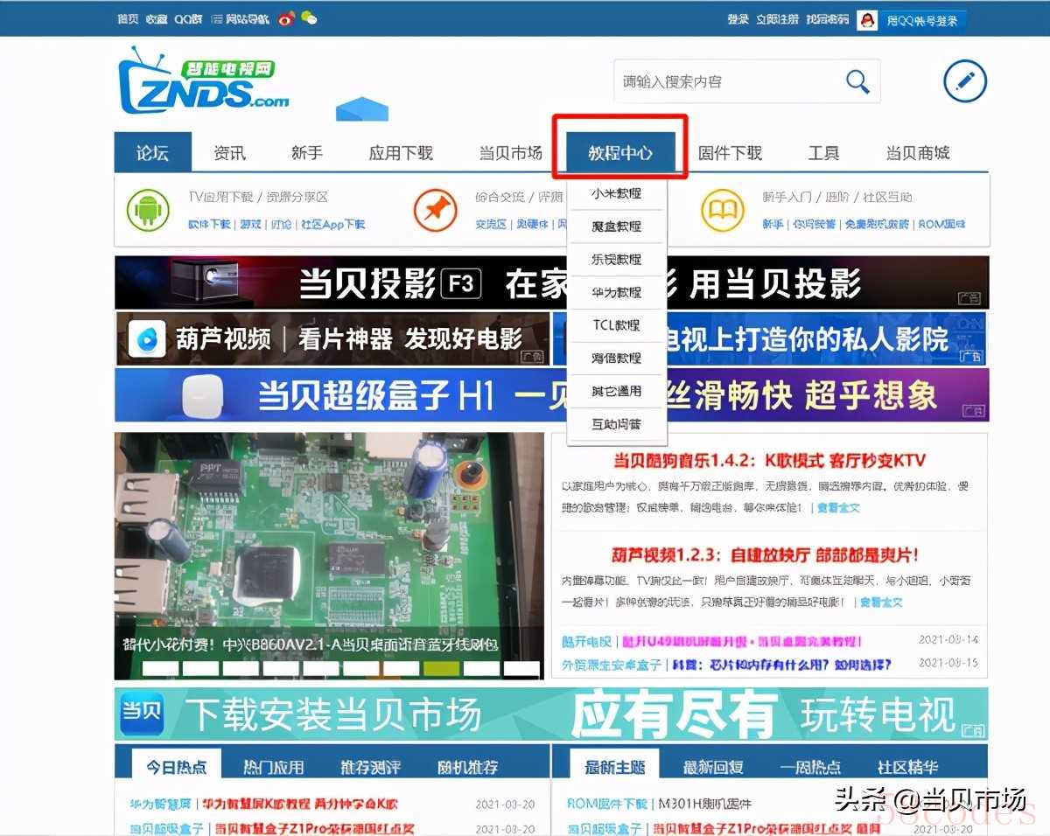Open the ROM固件 sub-link

click(x=941, y=225)
